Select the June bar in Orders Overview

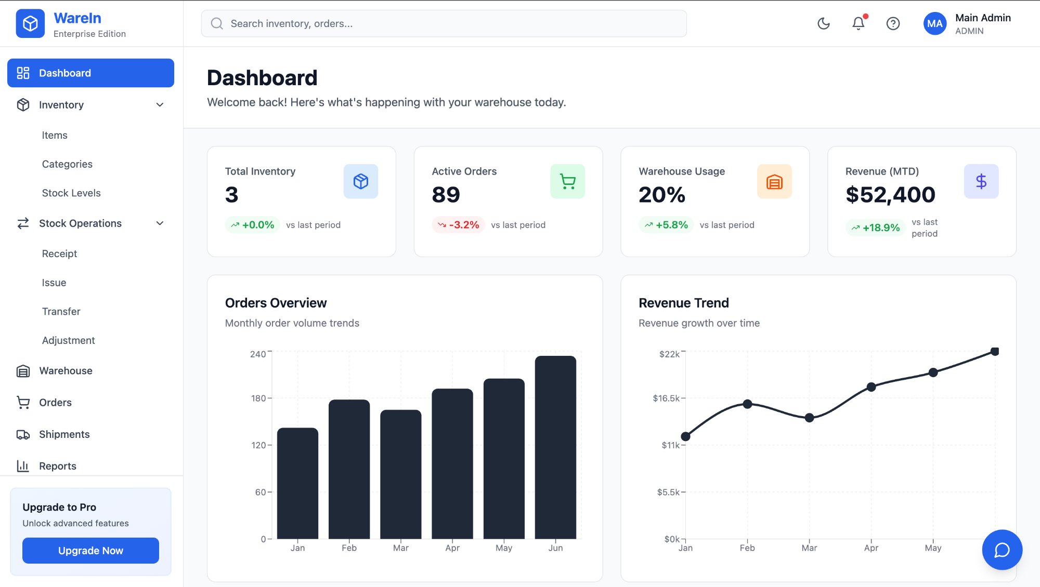click(x=555, y=447)
